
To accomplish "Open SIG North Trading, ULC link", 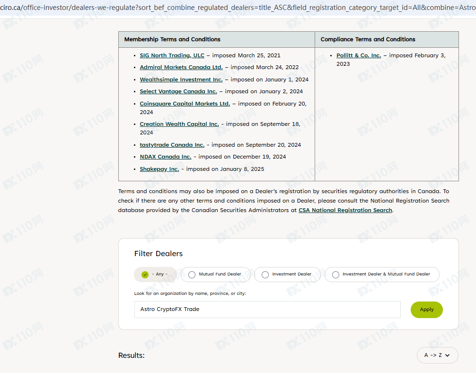I will 172,55.
